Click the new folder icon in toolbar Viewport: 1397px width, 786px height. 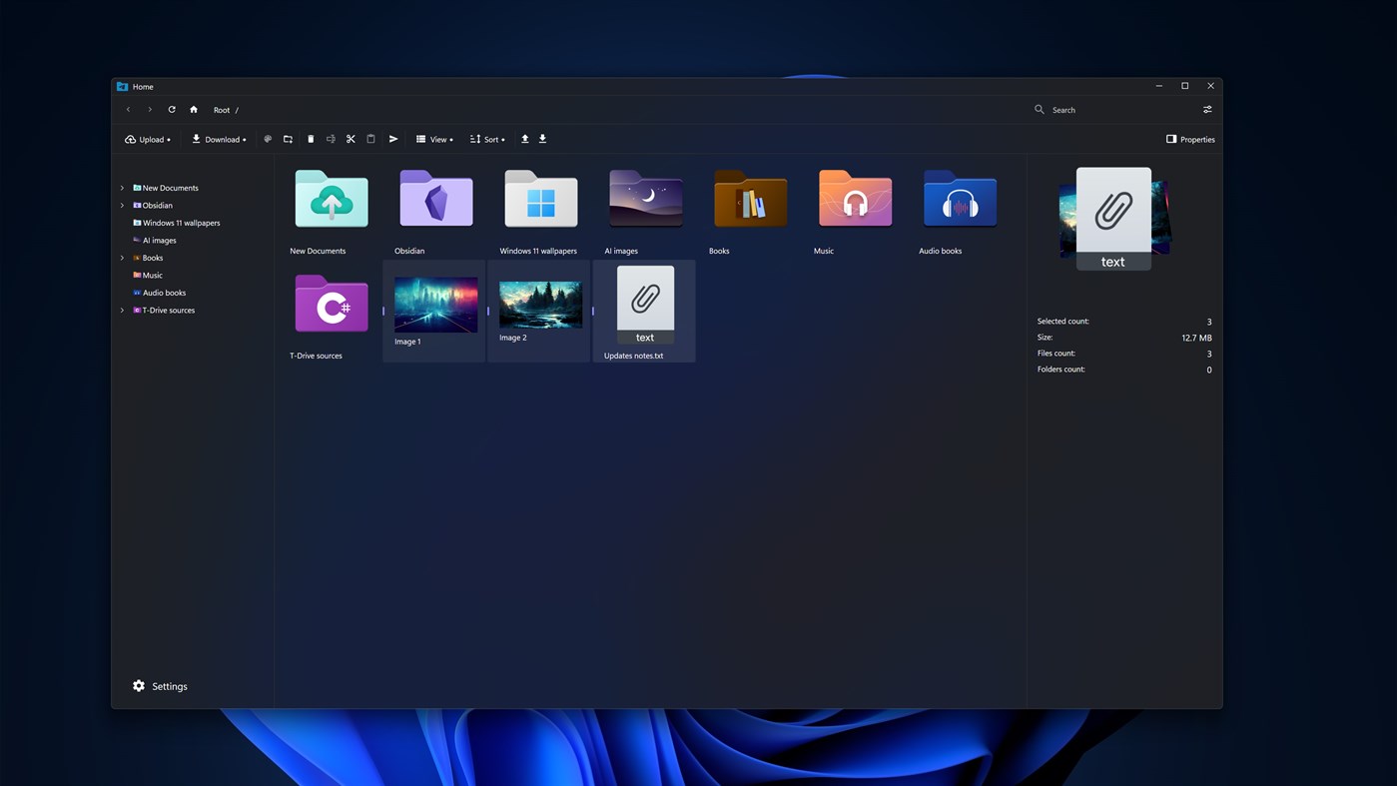pos(288,139)
